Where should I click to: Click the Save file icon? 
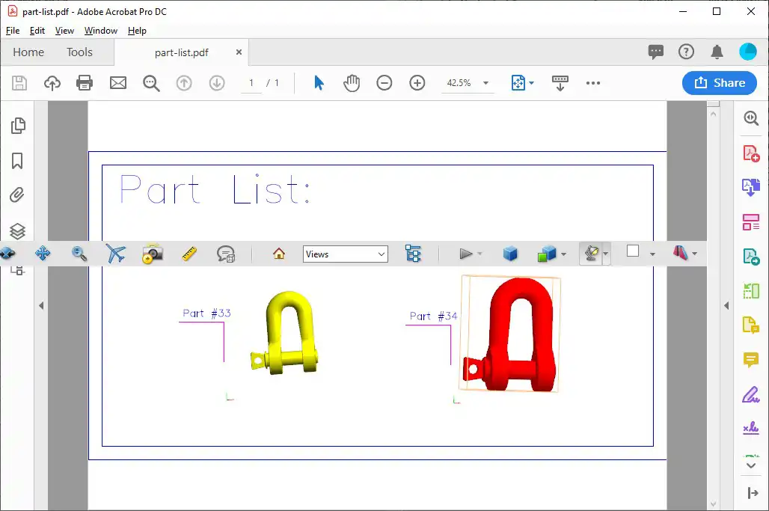19,83
